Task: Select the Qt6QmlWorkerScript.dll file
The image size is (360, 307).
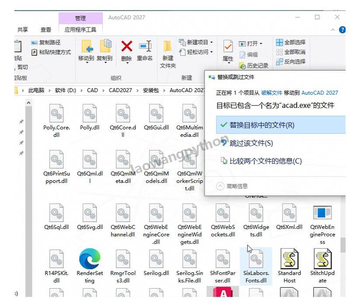Action: tap(189, 170)
